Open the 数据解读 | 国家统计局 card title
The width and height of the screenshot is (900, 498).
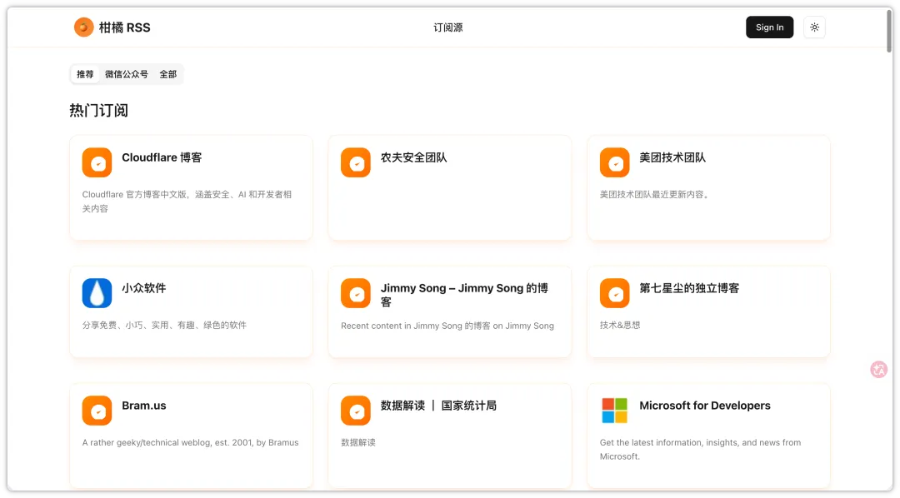tap(438, 406)
